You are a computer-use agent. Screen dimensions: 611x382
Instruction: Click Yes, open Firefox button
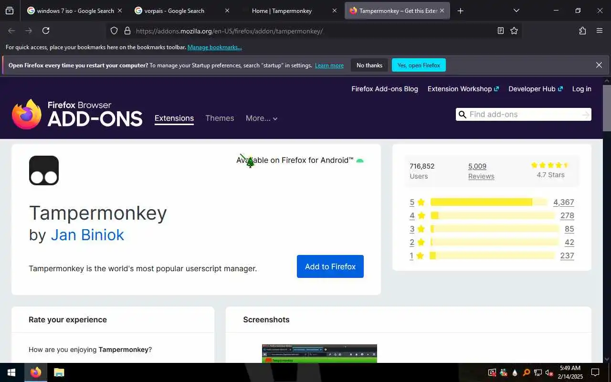419,65
